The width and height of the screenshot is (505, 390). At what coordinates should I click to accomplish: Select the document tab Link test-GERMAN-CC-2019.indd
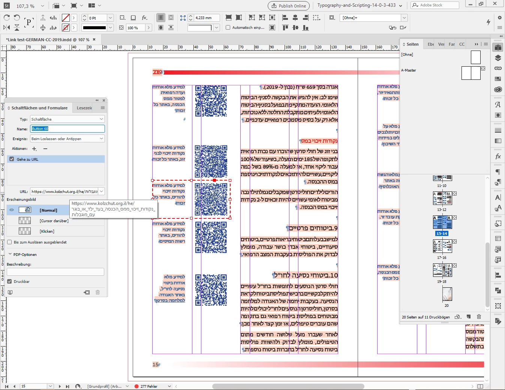[48, 39]
